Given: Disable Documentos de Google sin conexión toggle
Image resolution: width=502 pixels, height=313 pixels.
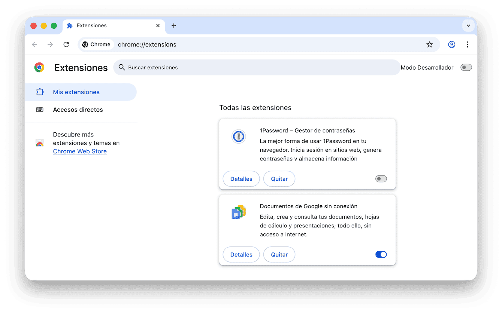Looking at the screenshot, I should tap(381, 255).
